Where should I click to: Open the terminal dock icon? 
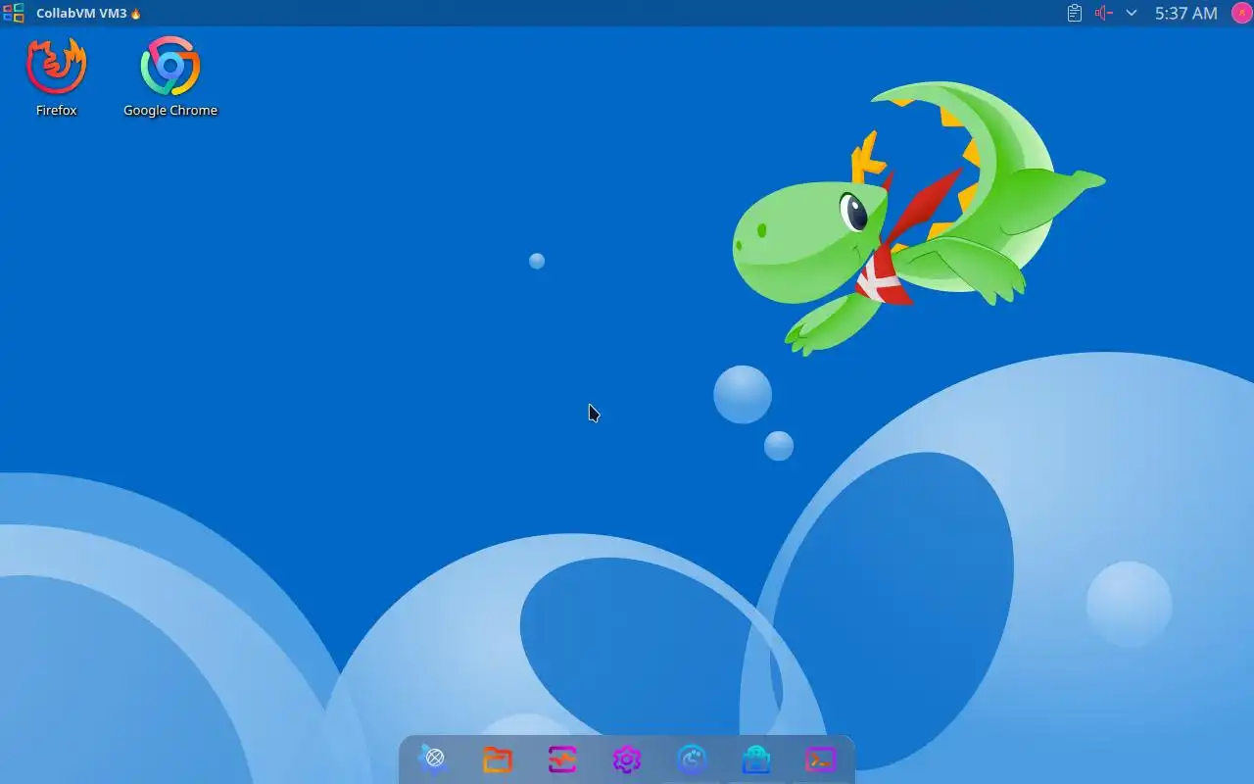821,759
